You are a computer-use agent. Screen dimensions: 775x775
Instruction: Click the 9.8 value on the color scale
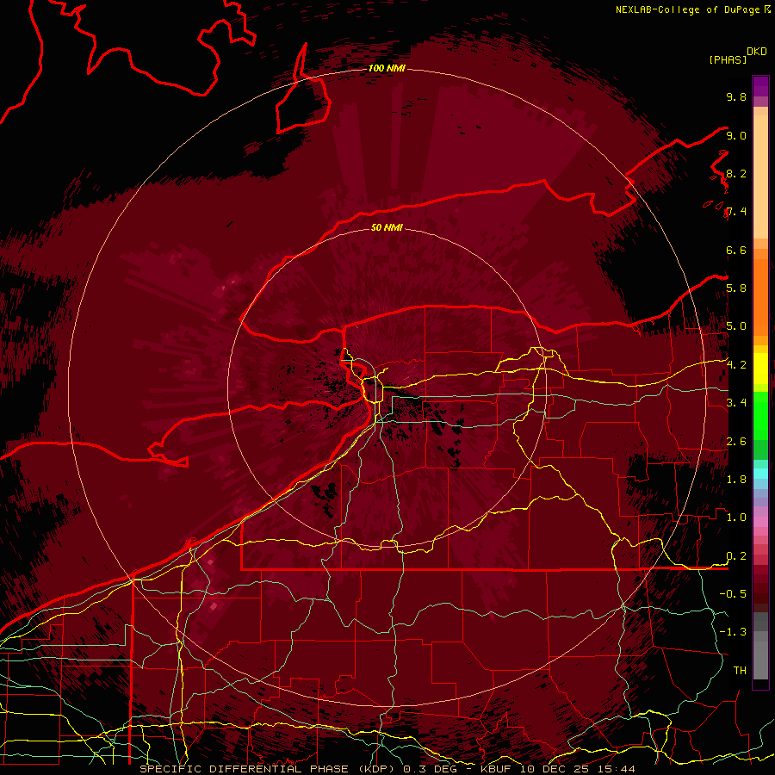(x=736, y=96)
